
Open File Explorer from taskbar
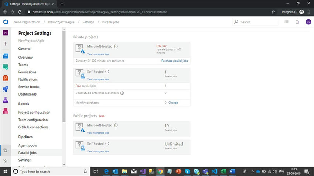pos(124,172)
